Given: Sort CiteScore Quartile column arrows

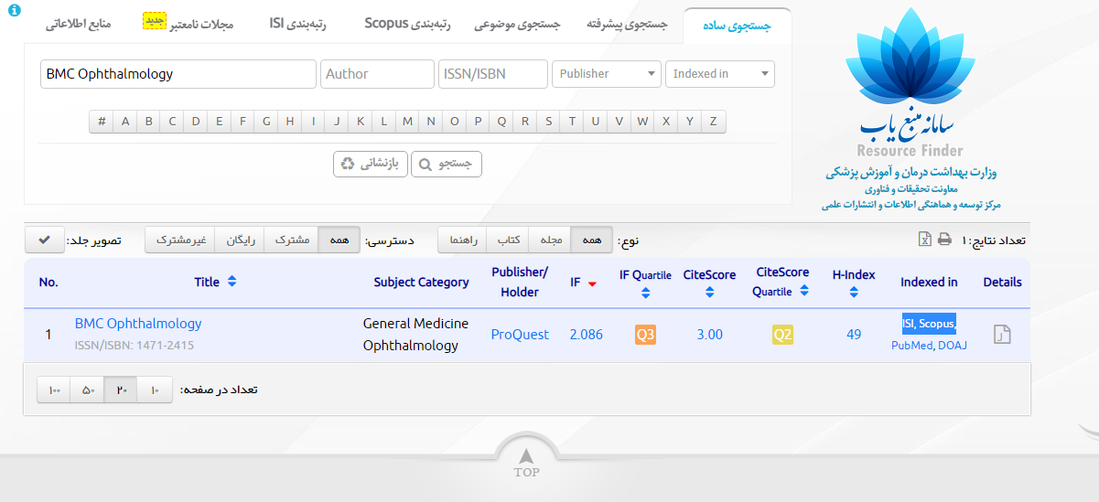Looking at the screenshot, I should point(803,291).
